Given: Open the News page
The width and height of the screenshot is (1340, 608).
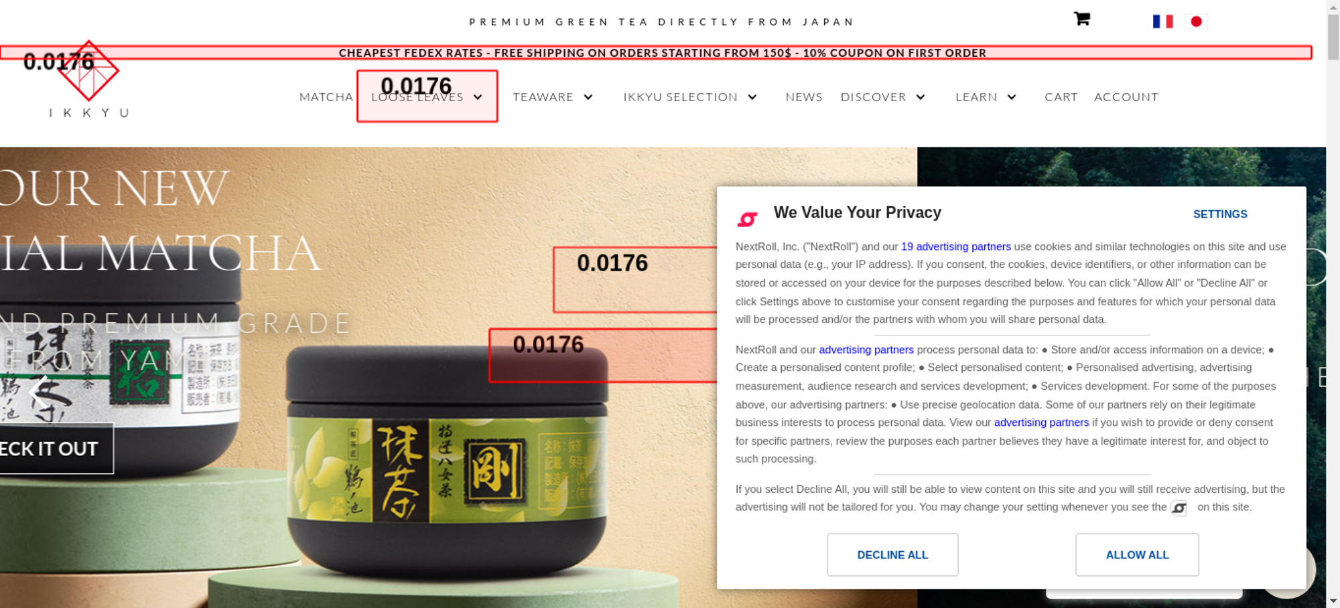Looking at the screenshot, I should click(x=804, y=97).
